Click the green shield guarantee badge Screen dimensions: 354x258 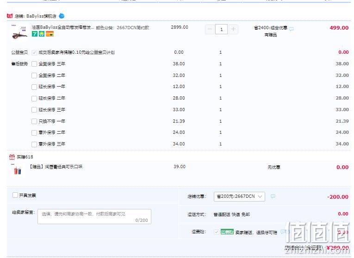click(x=42, y=34)
